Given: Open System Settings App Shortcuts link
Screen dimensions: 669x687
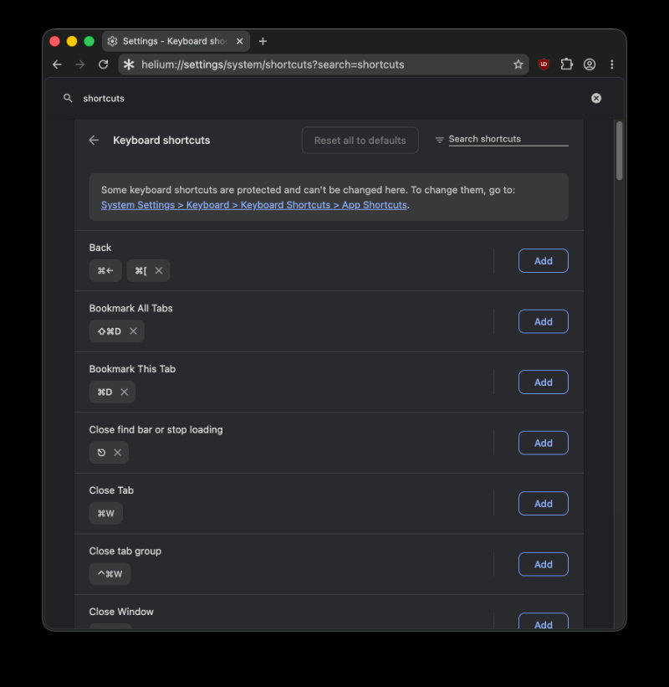Looking at the screenshot, I should point(254,205).
